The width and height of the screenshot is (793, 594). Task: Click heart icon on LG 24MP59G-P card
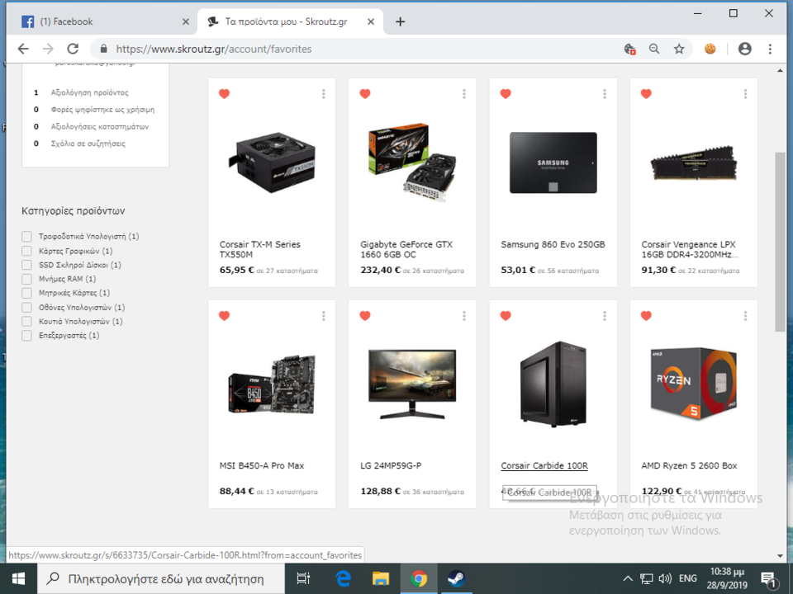pyautogui.click(x=364, y=316)
